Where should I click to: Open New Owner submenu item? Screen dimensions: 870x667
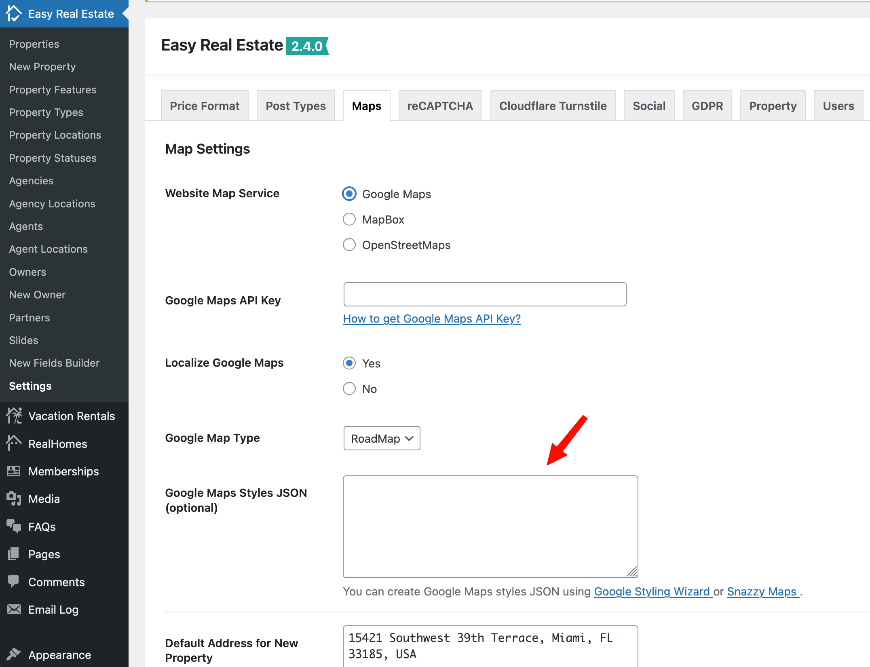point(37,295)
